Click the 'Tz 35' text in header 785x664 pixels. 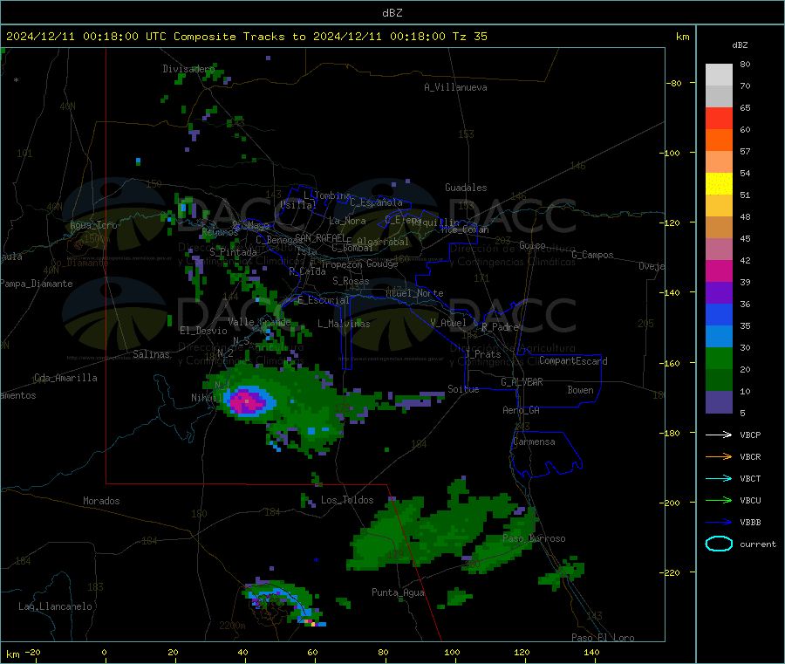[470, 37]
